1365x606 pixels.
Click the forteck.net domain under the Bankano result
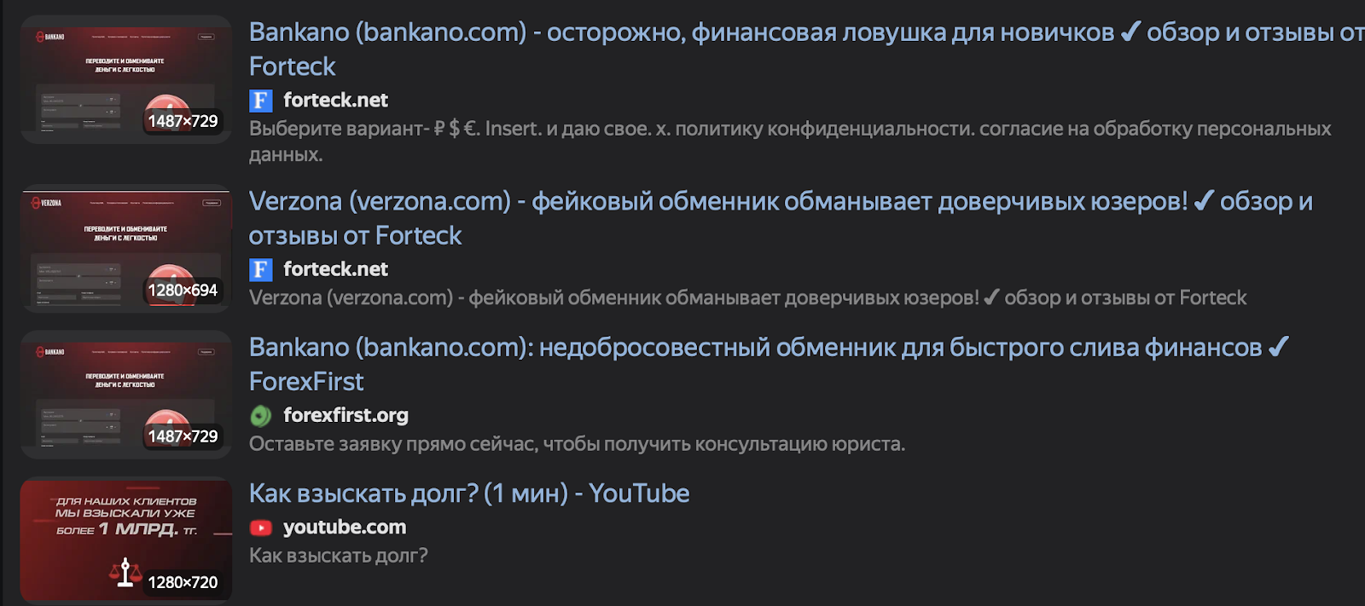(335, 101)
